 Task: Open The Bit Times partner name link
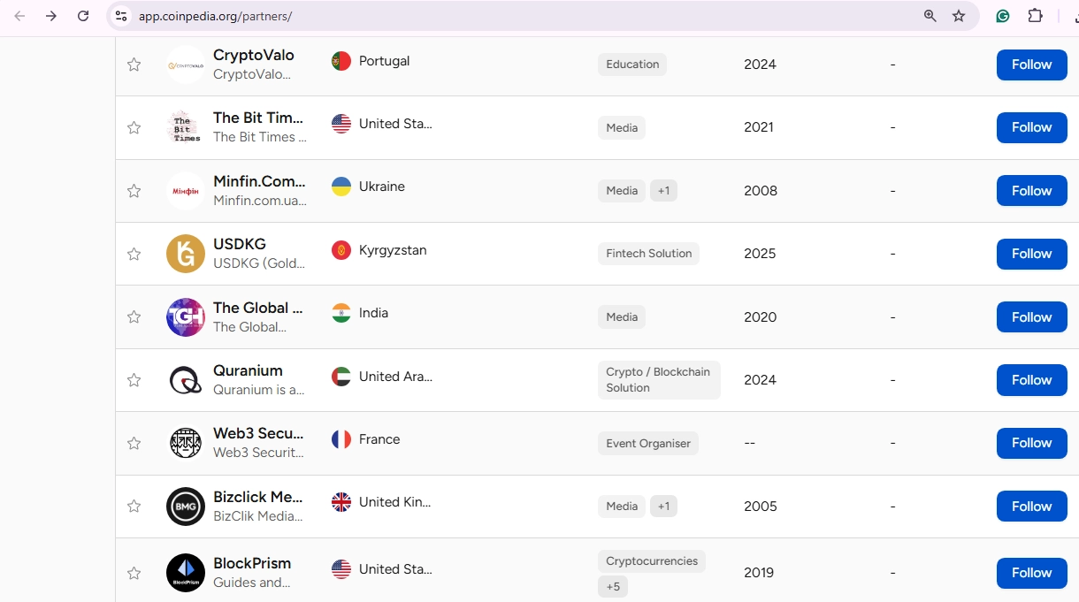(x=258, y=118)
